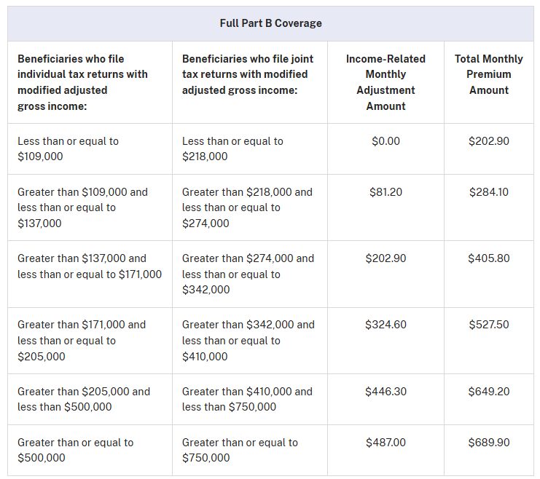This screenshot has height=479, width=540.
Task: Select the $527.50 total premium cell
Action: pos(488,325)
